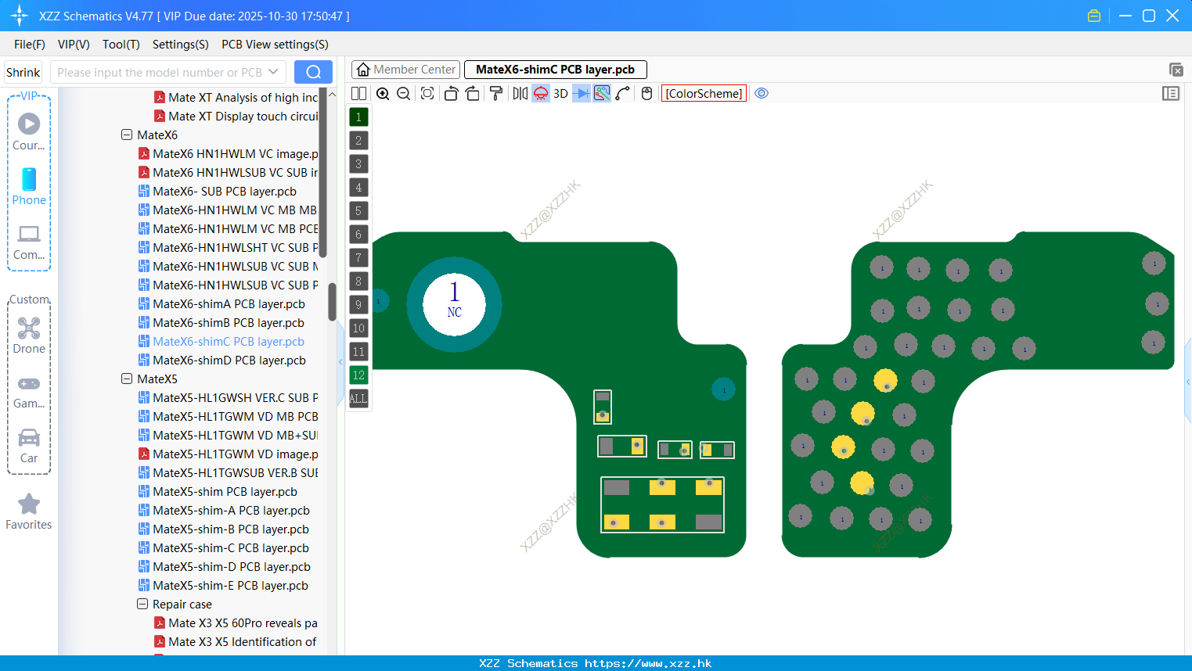This screenshot has width=1192, height=671.
Task: Open the ColorScheme selector
Action: click(x=704, y=93)
